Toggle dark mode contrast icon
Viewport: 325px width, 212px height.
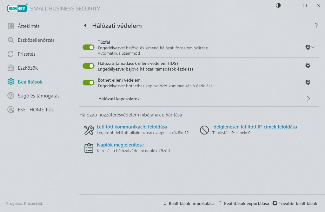(x=278, y=6)
